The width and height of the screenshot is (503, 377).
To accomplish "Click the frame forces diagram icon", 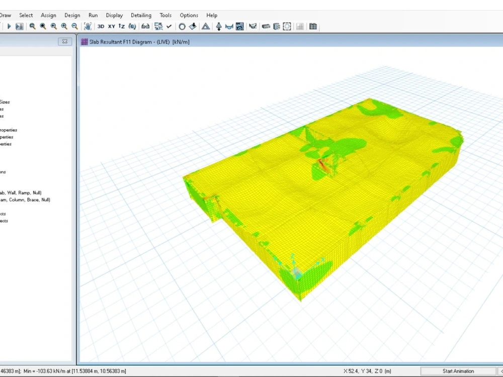I will [x=229, y=27].
